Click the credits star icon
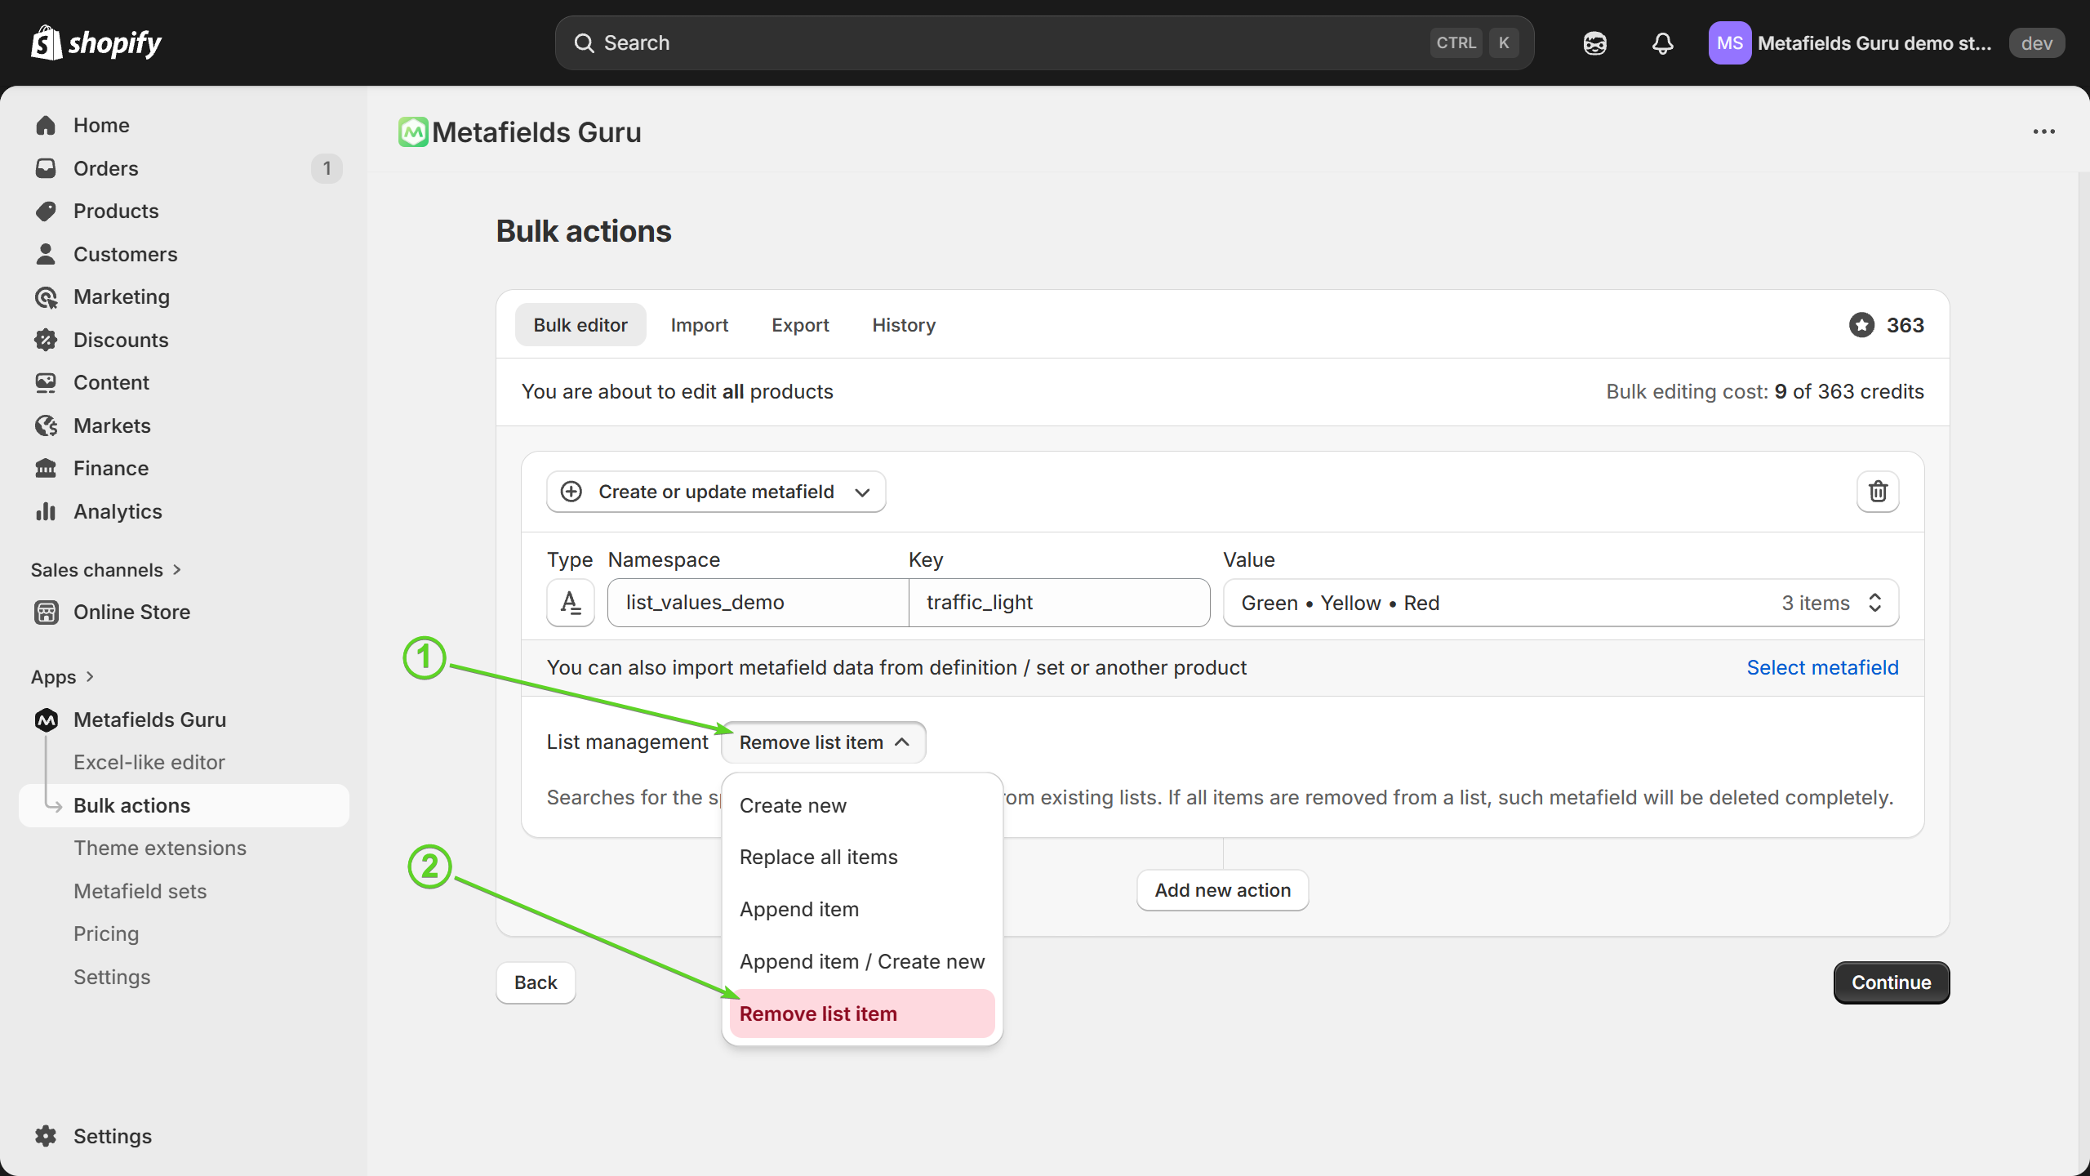 1861,325
